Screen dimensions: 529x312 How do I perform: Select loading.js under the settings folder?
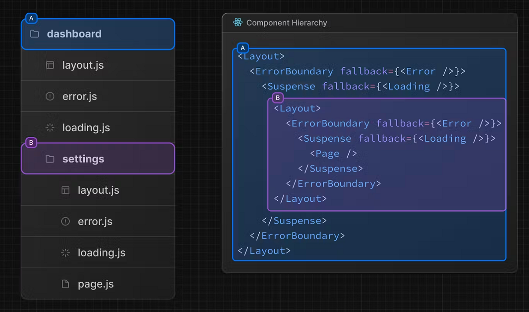click(x=101, y=253)
